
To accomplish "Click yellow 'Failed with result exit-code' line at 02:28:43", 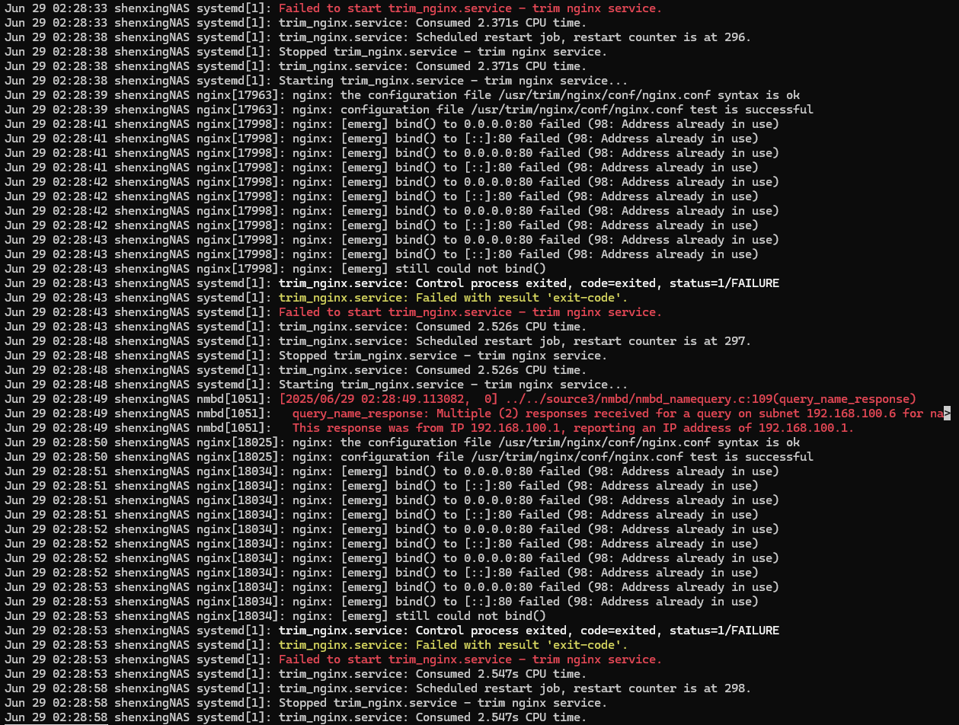I will tap(316, 298).
